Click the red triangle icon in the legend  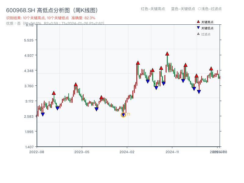[198, 22]
